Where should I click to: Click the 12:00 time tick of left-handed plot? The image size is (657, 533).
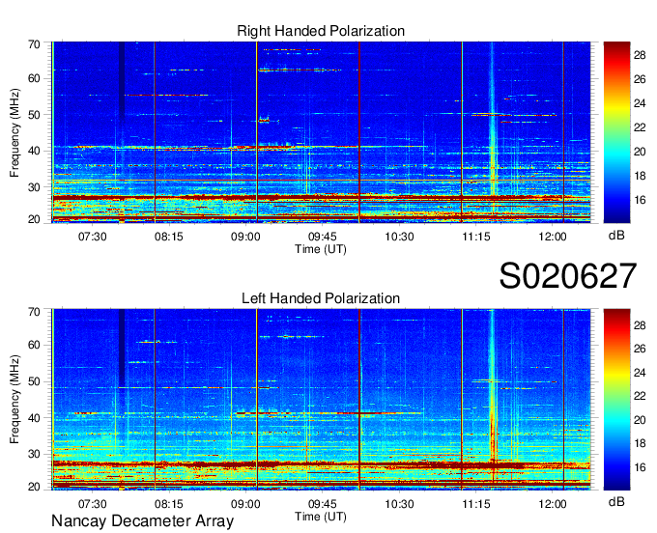click(553, 504)
